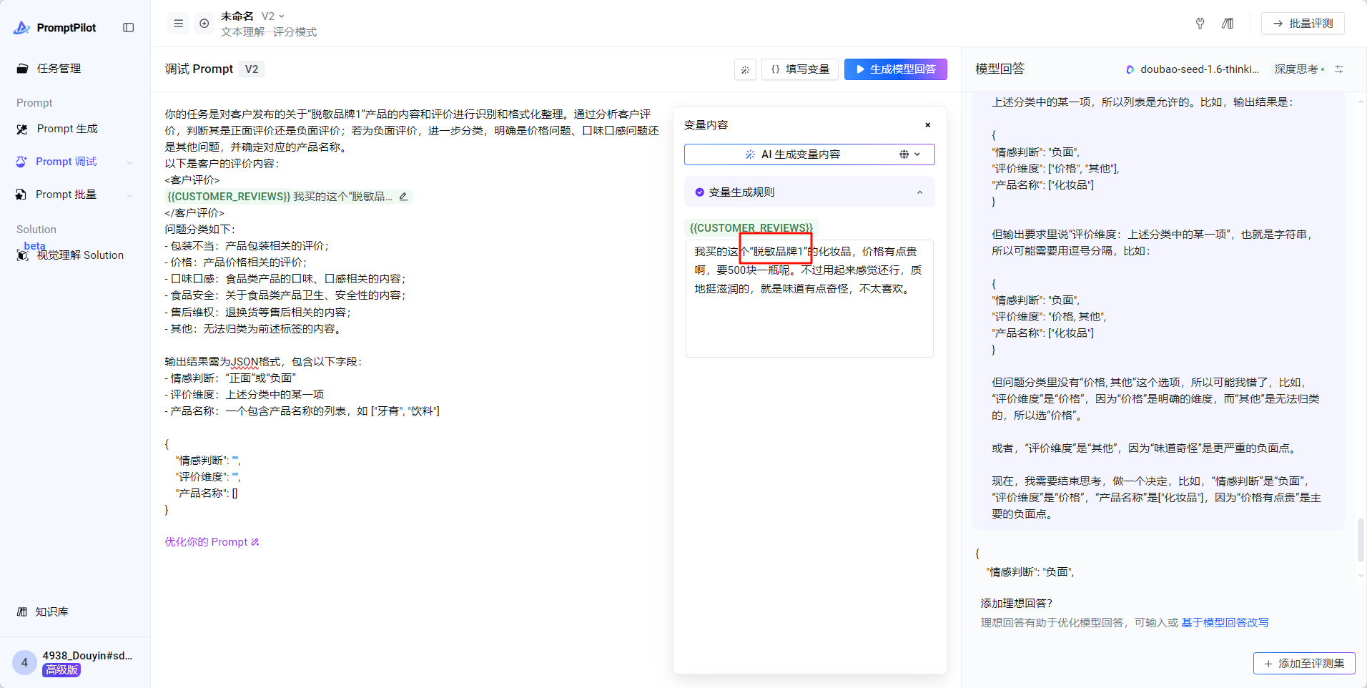
Task: Click the AI optimize sparkle icon button
Action: [745, 69]
